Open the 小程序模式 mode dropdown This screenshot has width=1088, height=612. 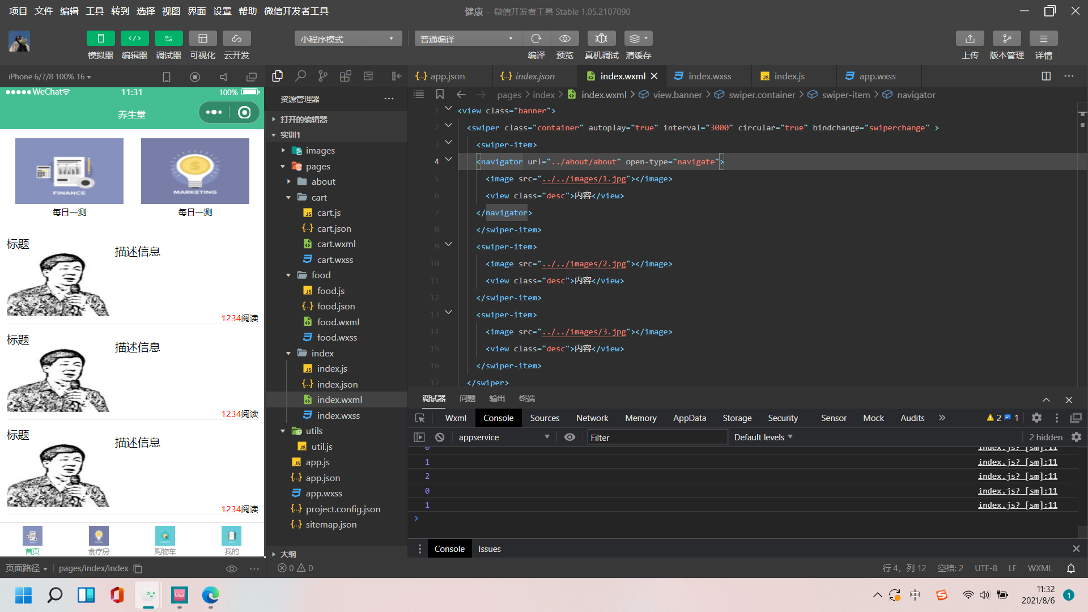point(347,39)
